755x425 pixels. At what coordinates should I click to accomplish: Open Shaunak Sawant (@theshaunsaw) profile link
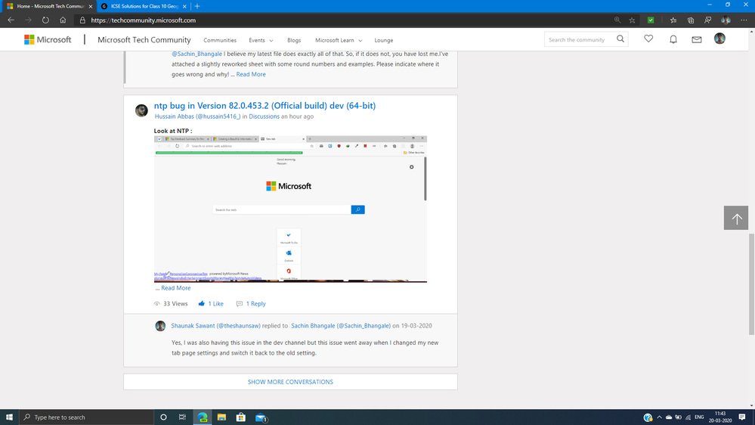tap(215, 326)
